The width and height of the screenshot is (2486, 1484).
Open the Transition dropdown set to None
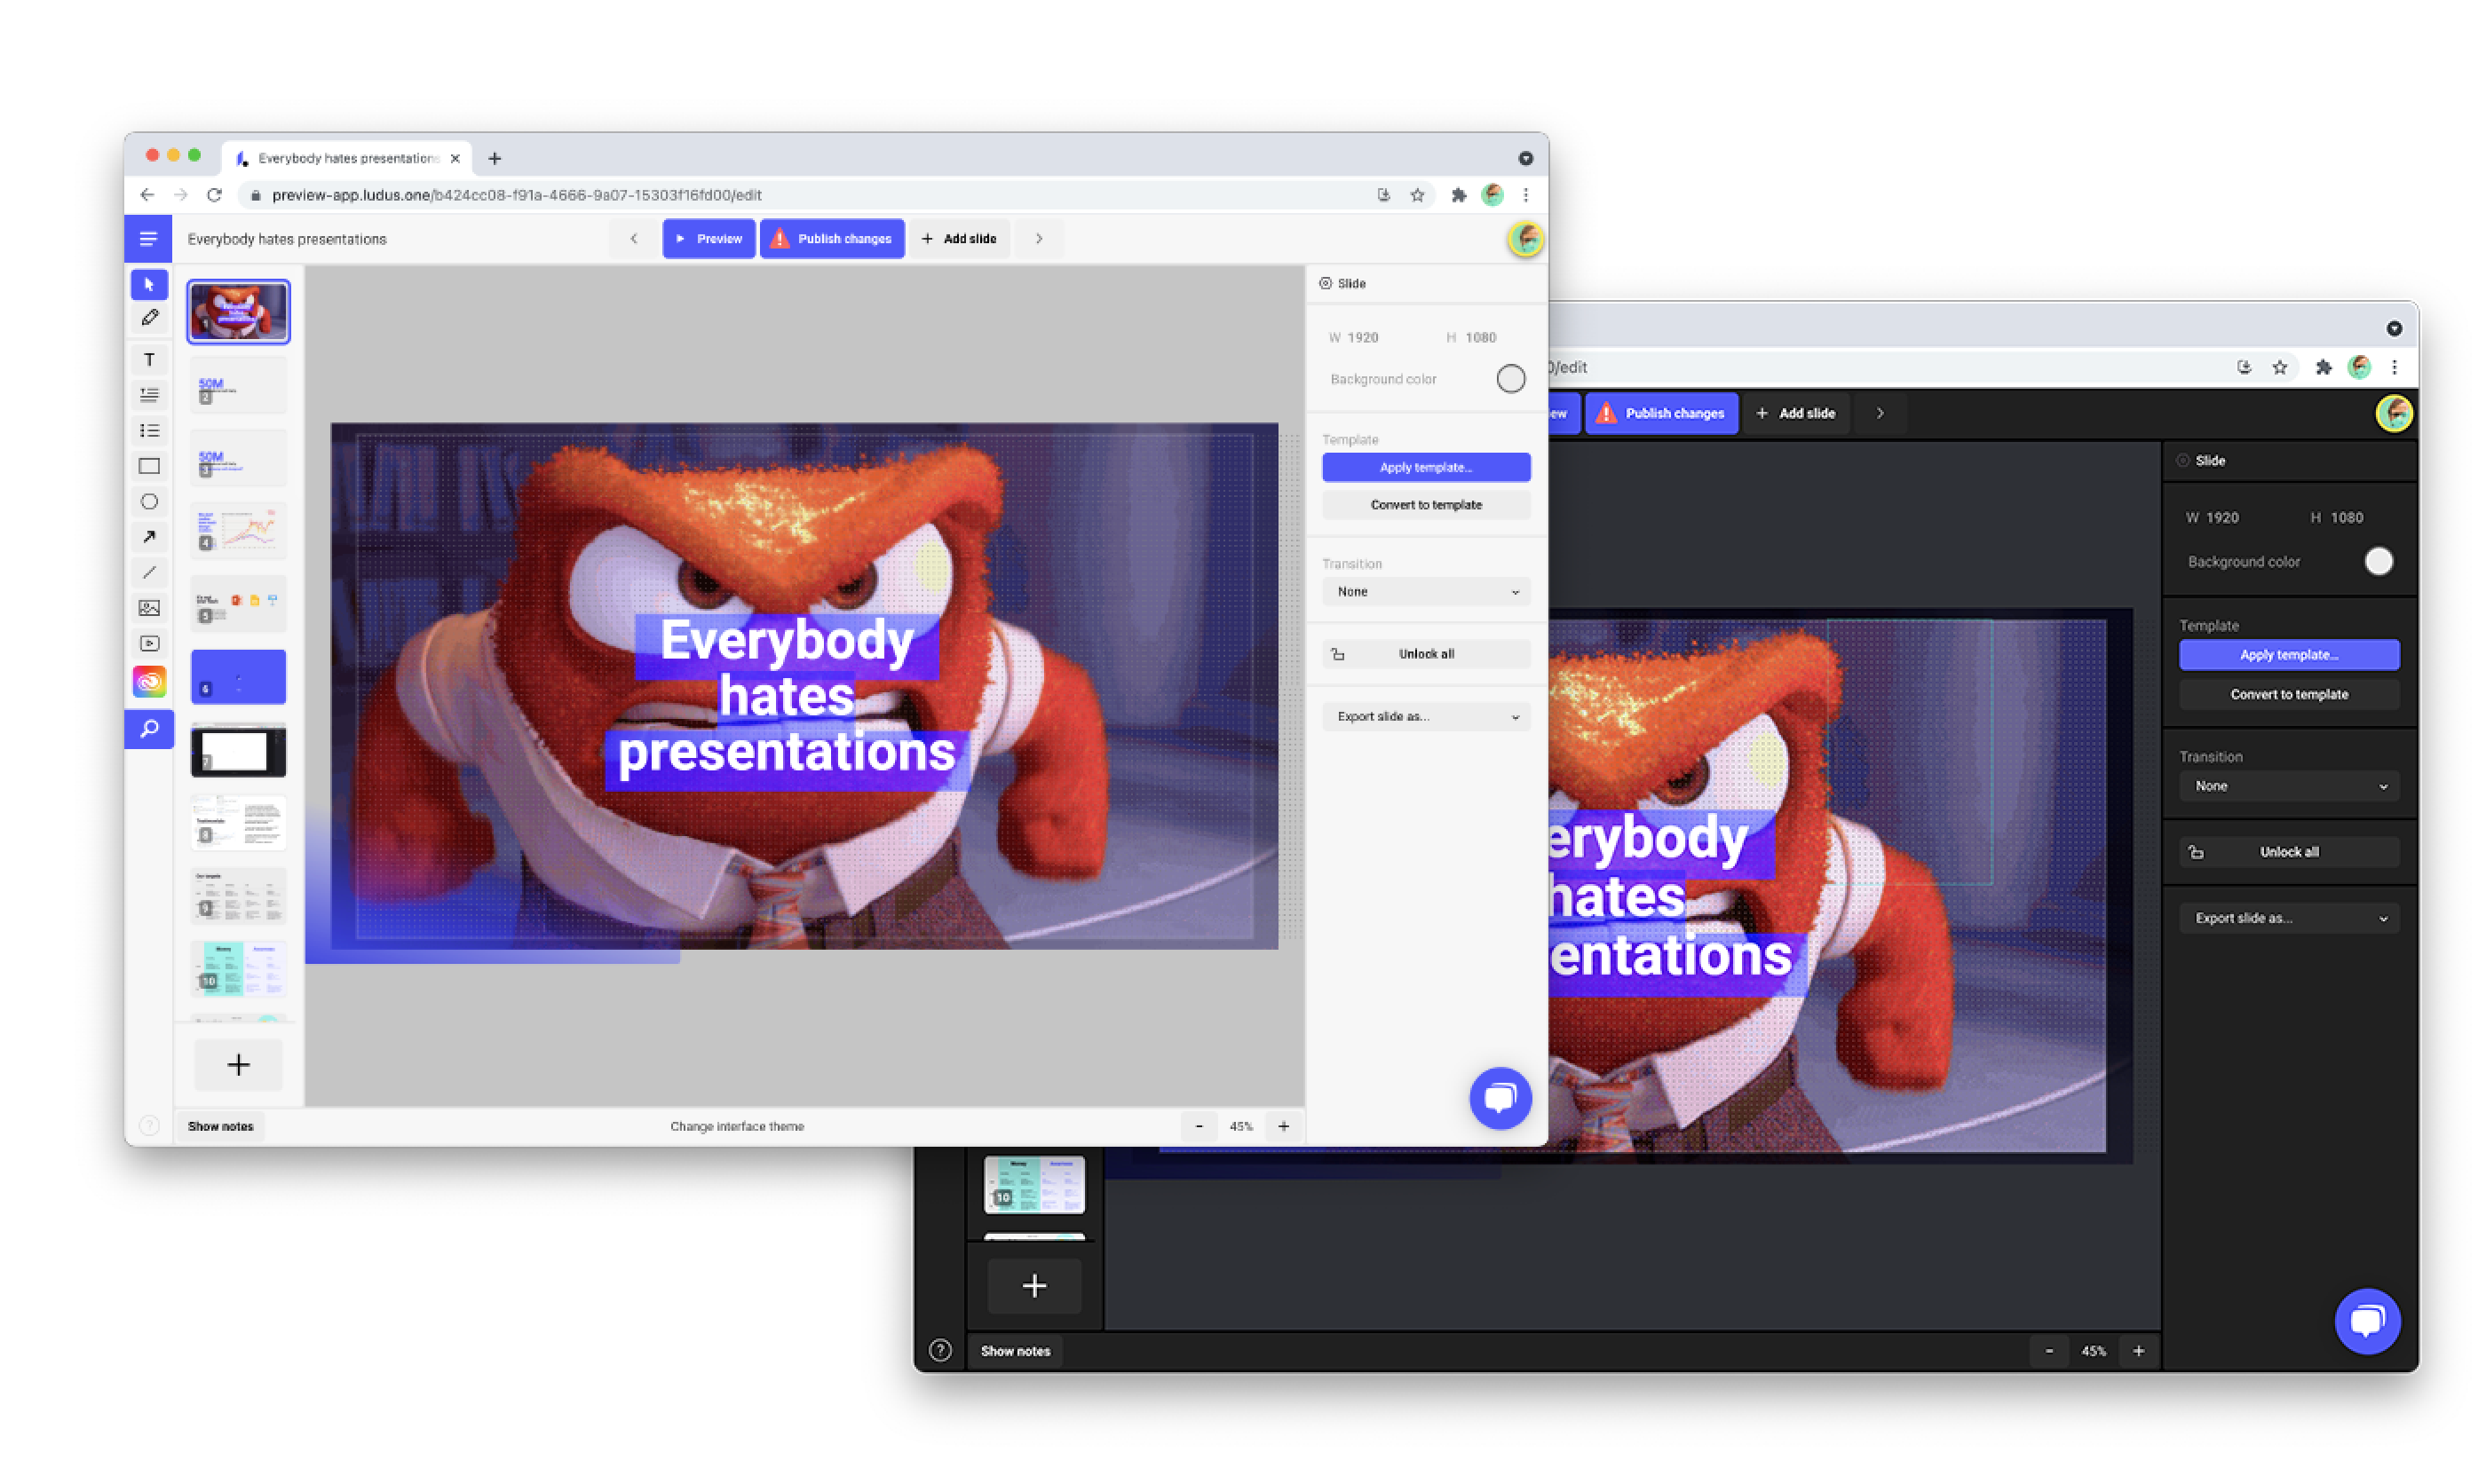click(x=1426, y=592)
